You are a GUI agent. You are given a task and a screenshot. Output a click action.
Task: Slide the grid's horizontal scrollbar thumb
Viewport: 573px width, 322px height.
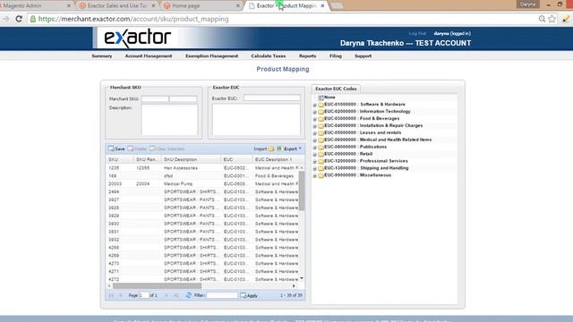click(157, 286)
